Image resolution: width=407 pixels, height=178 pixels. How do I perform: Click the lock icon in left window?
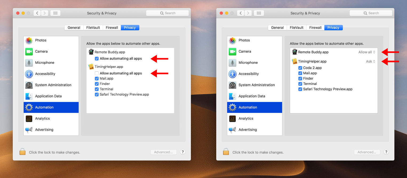pos(22,152)
